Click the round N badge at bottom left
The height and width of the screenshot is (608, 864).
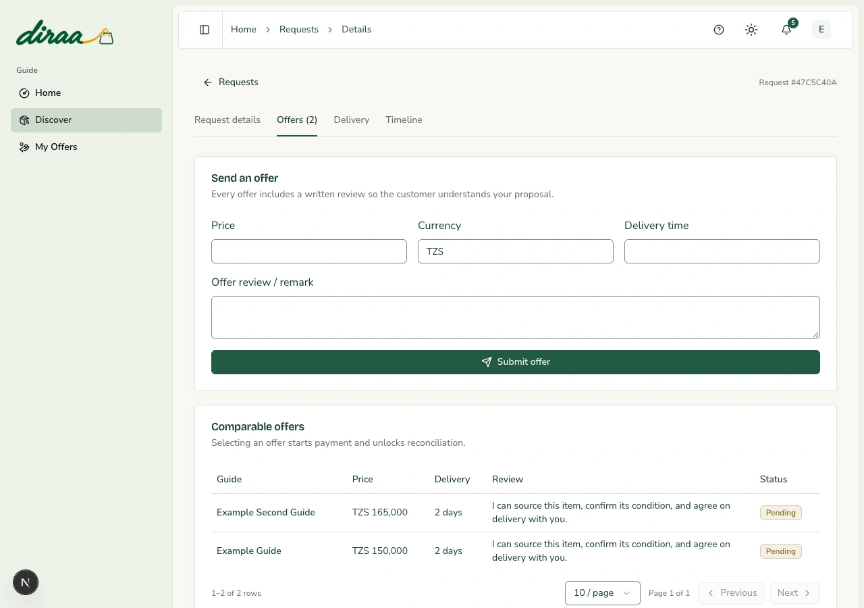point(26,582)
